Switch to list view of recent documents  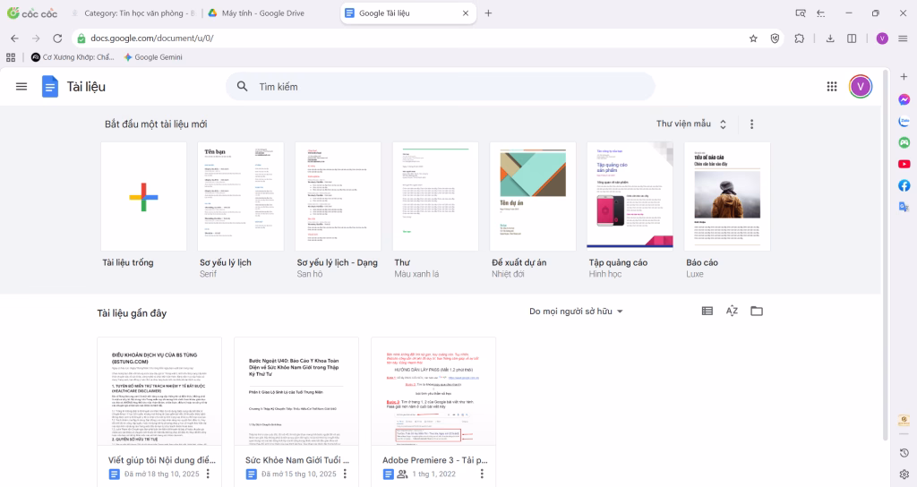707,311
